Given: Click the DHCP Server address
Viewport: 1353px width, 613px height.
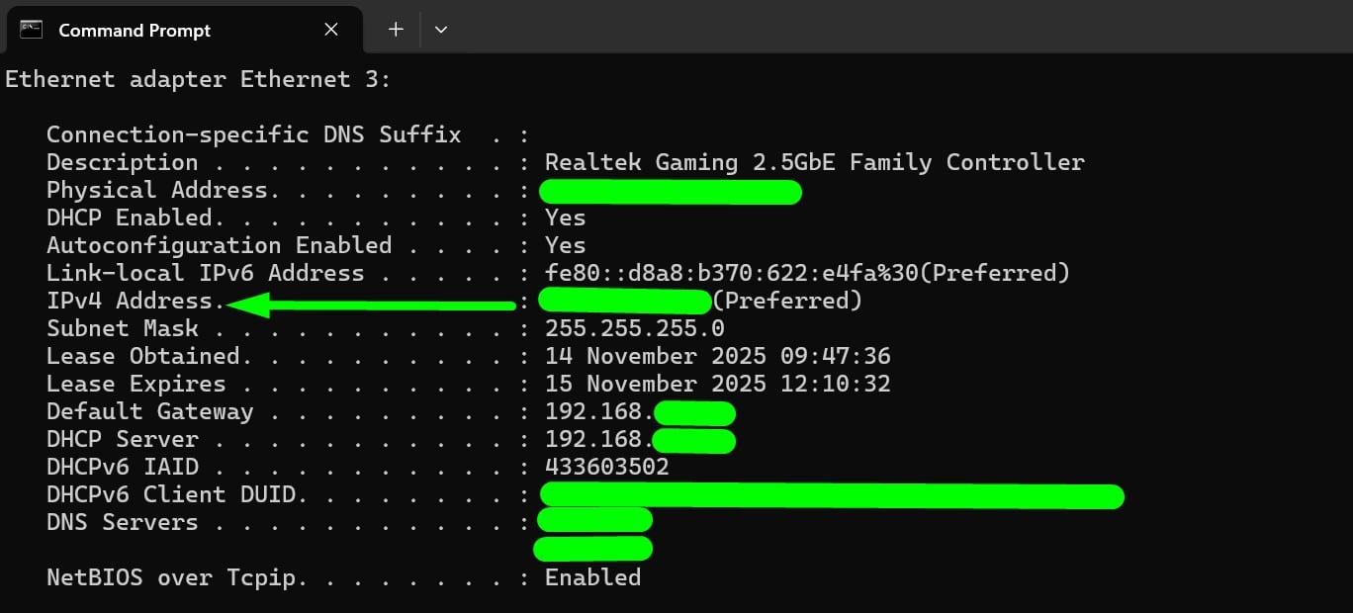Looking at the screenshot, I should pos(640,440).
